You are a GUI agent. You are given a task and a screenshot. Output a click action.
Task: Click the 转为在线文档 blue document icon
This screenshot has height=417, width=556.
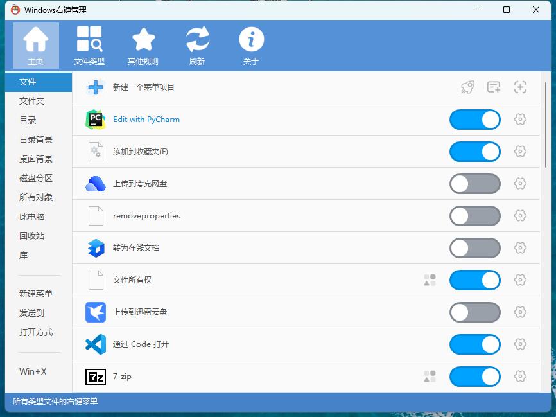pos(95,248)
